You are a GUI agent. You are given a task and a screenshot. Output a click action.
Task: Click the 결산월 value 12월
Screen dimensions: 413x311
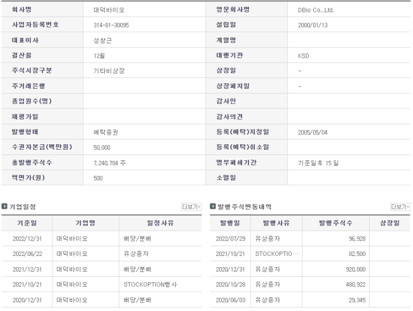99,56
